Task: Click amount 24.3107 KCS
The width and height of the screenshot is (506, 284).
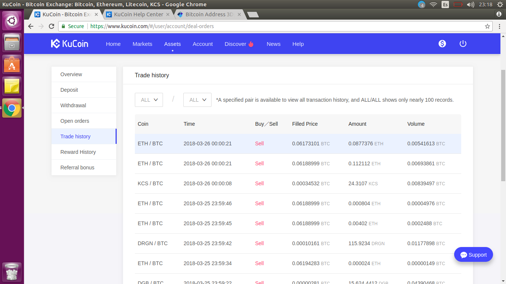Action: (363, 183)
